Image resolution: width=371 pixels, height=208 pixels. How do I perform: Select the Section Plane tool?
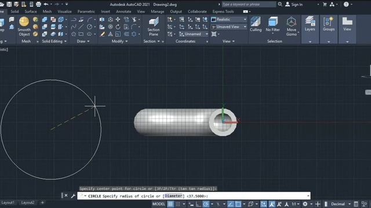point(153,27)
